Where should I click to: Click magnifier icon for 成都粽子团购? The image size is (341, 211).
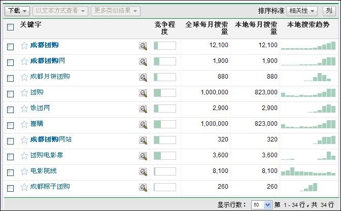point(143,187)
